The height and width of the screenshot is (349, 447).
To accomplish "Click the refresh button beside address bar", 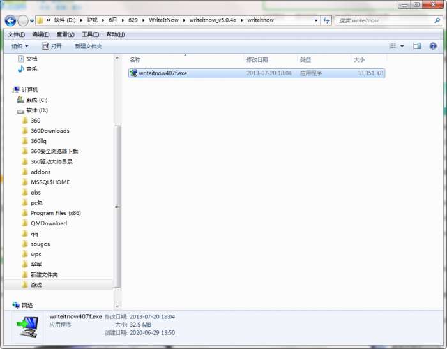I will pos(326,20).
